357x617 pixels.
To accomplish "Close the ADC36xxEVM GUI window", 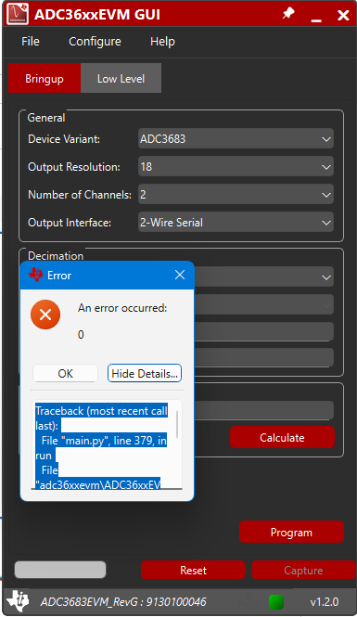I will coord(343,15).
